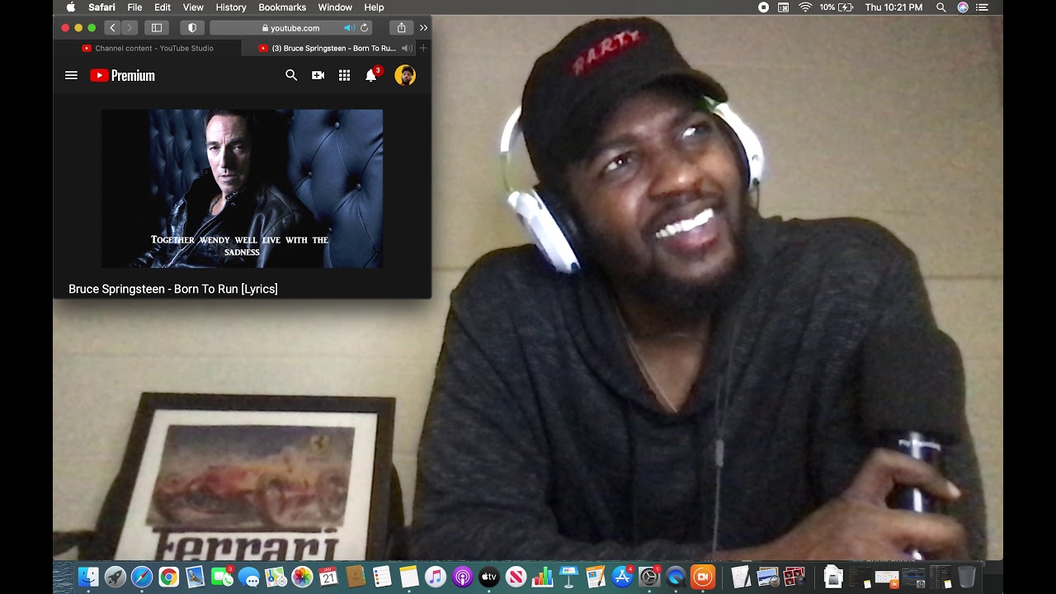Open the Window menu
1056x594 pixels.
(x=335, y=7)
